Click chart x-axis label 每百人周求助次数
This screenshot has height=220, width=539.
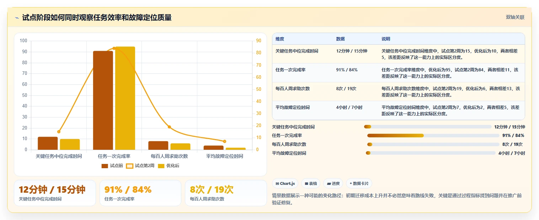pyautogui.click(x=169, y=156)
